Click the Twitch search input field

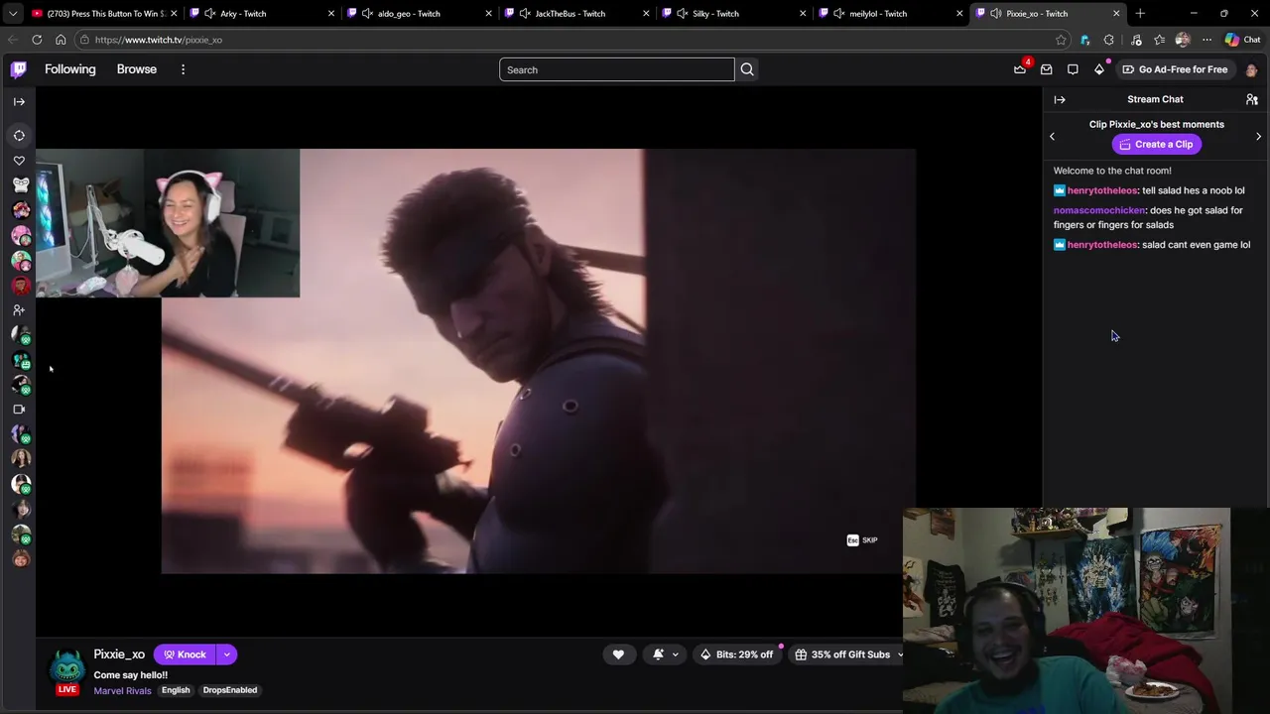tap(616, 69)
